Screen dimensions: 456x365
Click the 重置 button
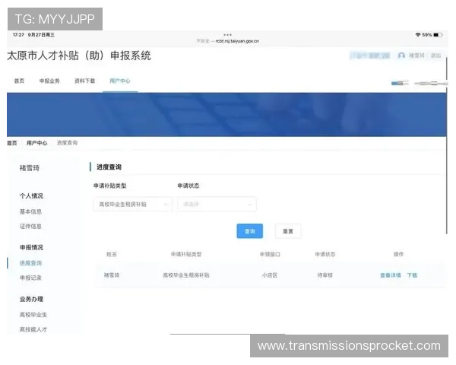pos(288,231)
